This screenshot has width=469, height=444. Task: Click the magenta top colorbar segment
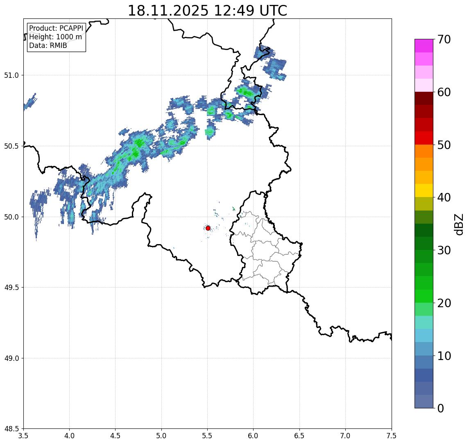(x=424, y=46)
